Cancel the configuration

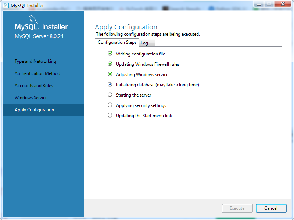[x=271, y=208]
